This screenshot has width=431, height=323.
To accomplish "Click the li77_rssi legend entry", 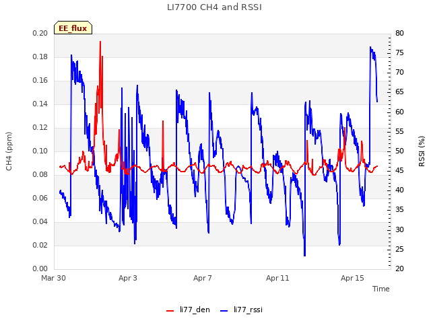I will click(x=241, y=310).
